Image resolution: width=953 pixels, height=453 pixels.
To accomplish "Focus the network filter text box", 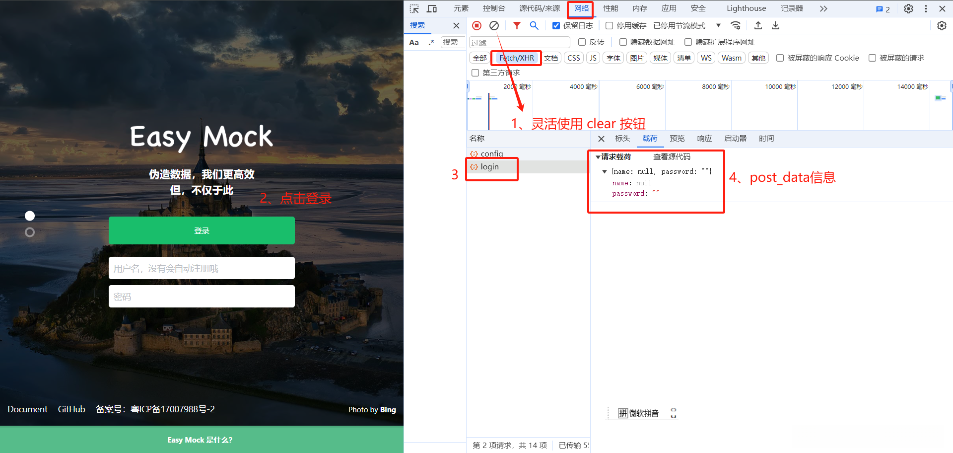I will tap(519, 42).
